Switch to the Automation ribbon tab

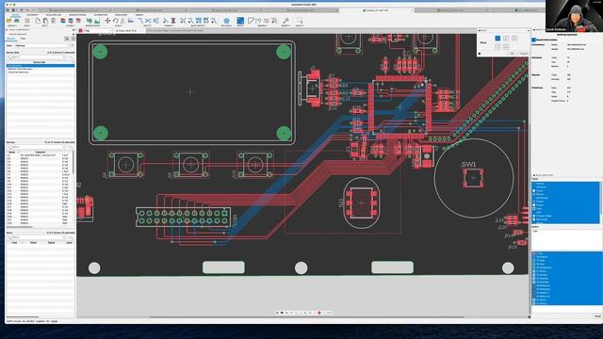[101, 15]
